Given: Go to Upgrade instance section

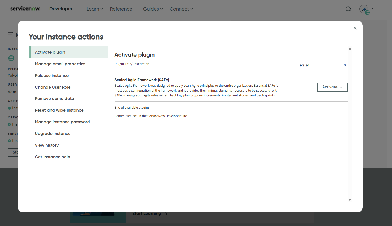Looking at the screenshot, I should (x=53, y=134).
